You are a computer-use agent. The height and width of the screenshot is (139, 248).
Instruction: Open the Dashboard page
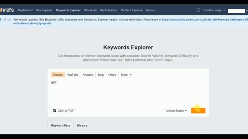pyautogui.click(x=25, y=10)
